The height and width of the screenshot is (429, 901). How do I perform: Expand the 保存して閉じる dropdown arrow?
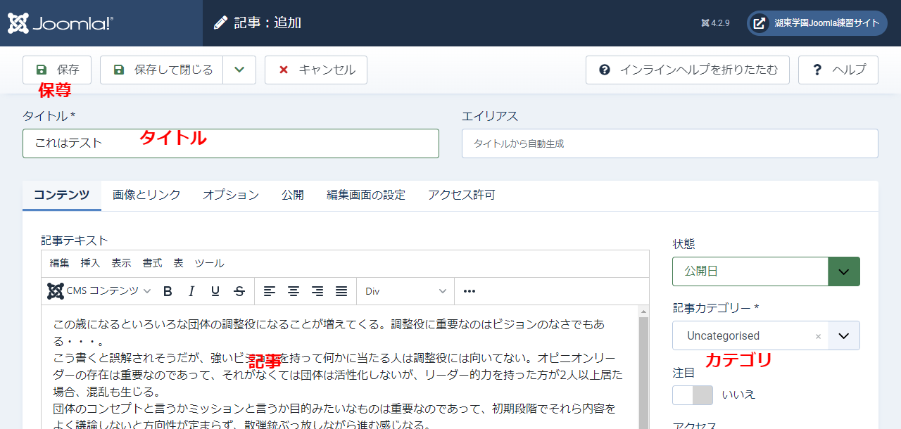[x=239, y=70]
